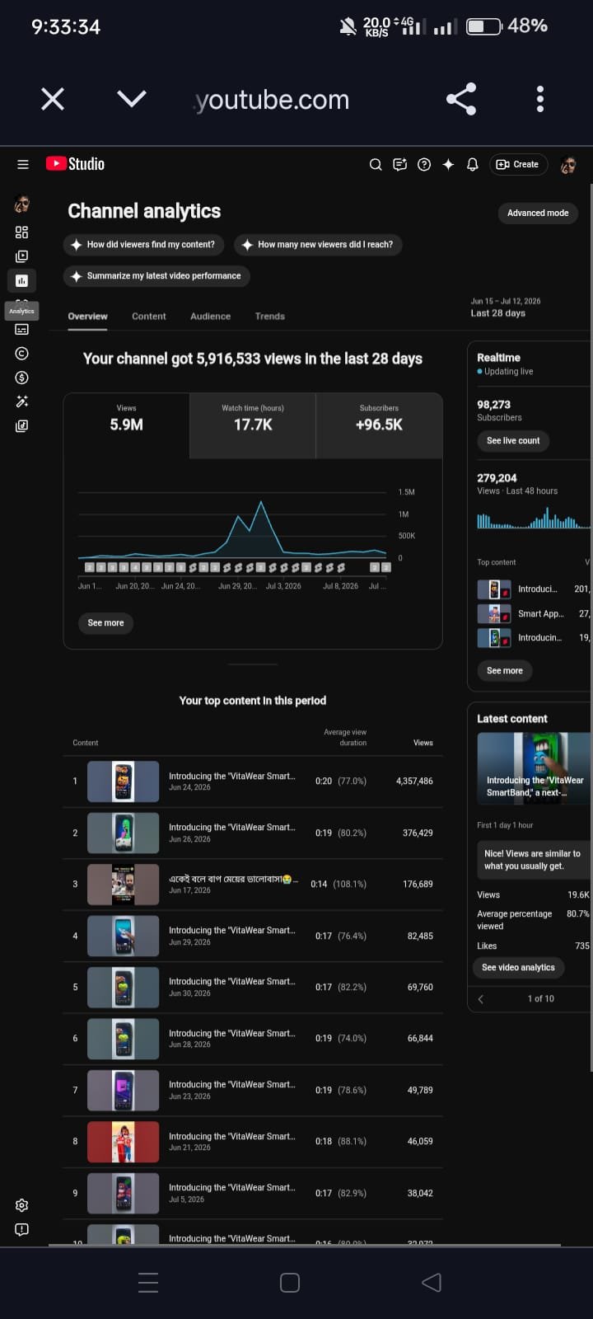Tap the Android home navigation button

[x=290, y=1282]
